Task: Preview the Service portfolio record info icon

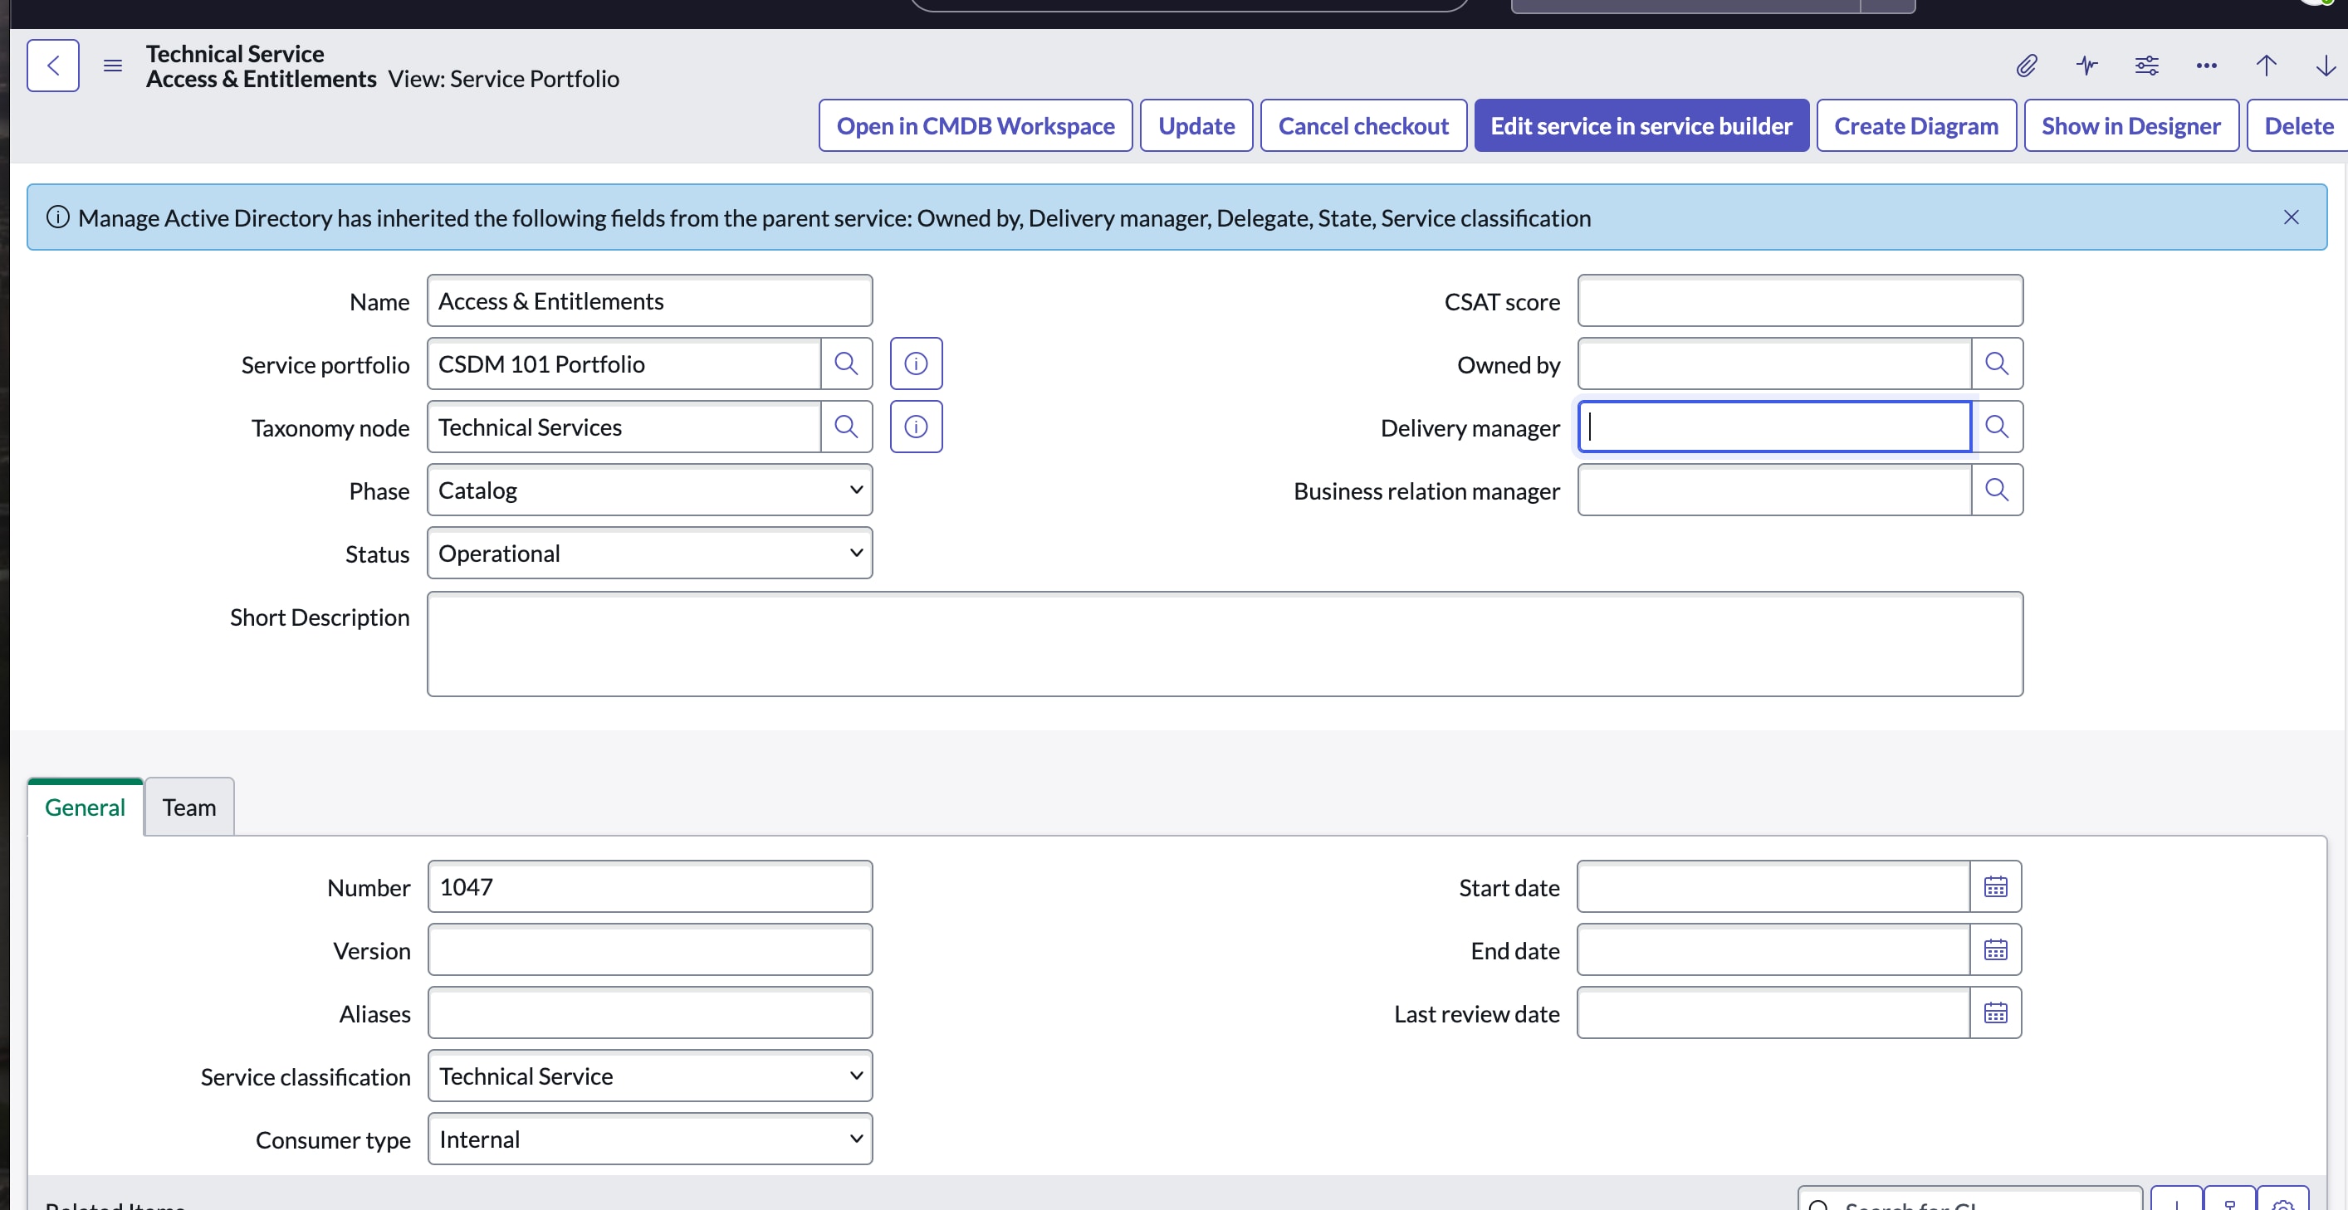Action: coord(916,363)
